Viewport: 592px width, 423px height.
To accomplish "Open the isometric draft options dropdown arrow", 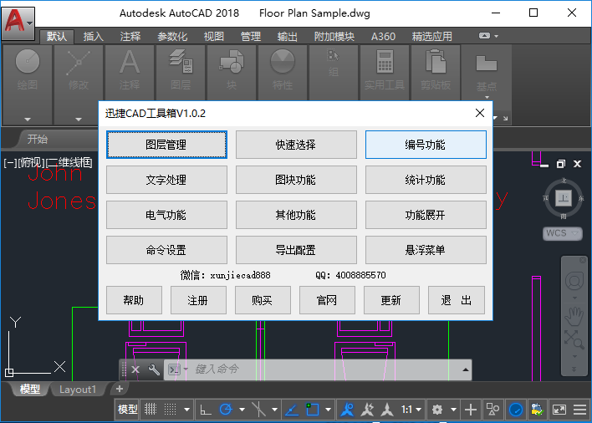I will (275, 410).
